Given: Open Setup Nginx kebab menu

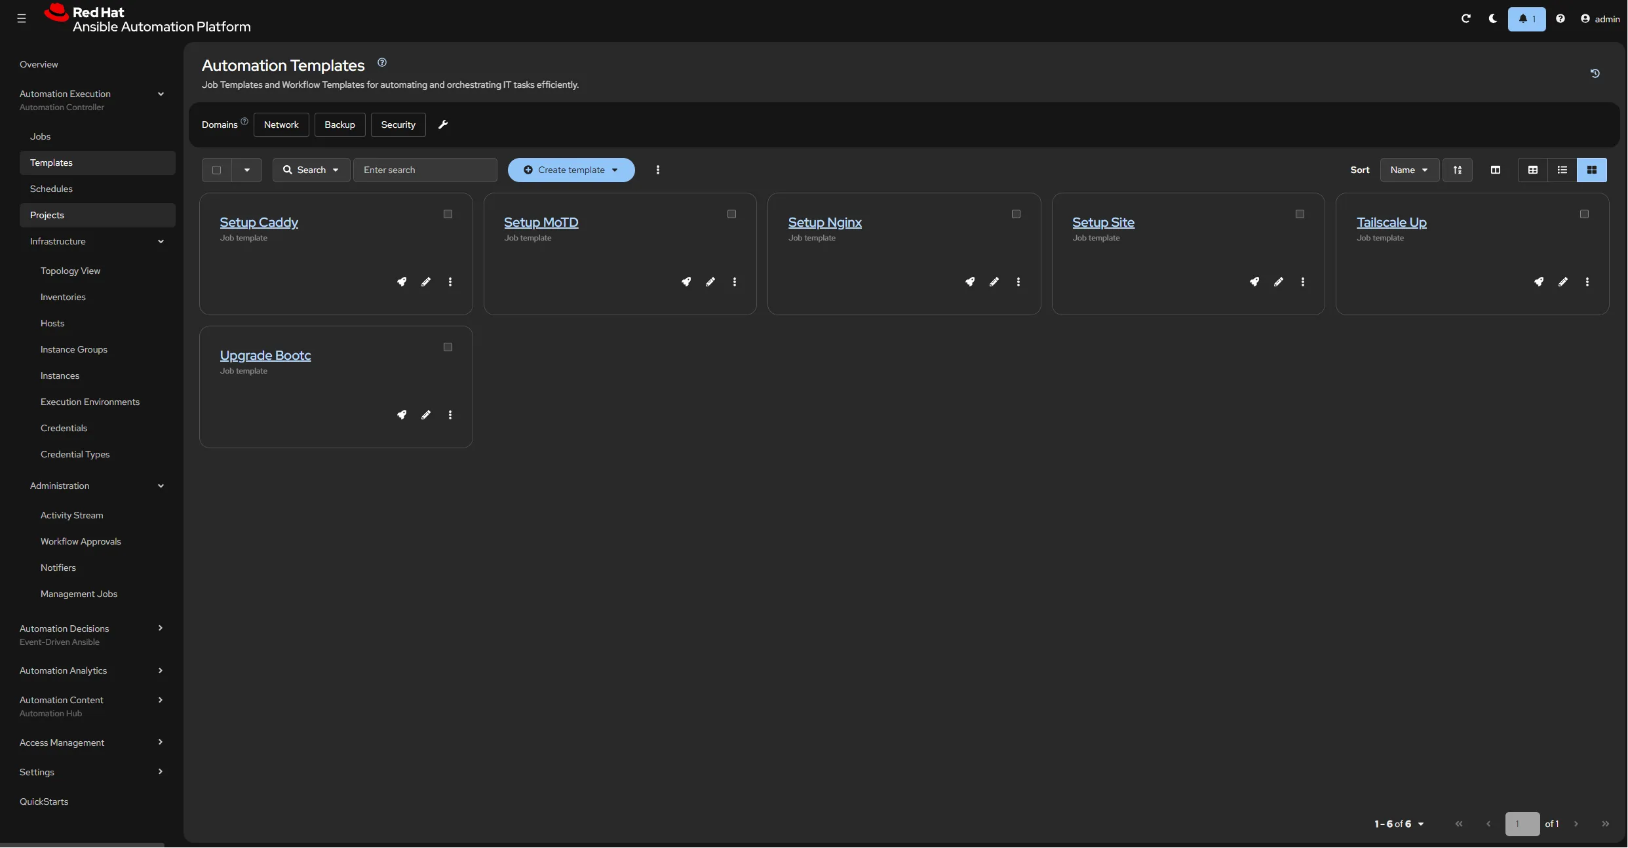Looking at the screenshot, I should pos(1018,282).
